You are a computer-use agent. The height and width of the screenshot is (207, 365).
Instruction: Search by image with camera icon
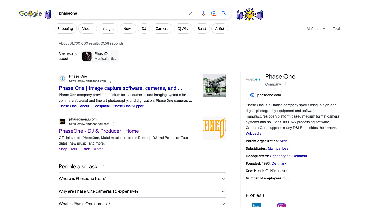click(214, 13)
